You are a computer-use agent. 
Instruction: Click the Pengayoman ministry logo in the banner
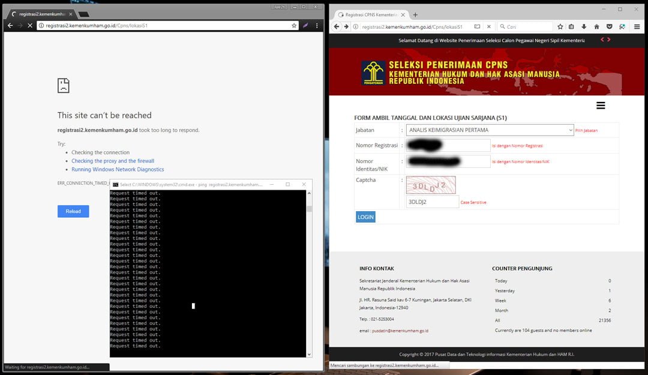[373, 73]
